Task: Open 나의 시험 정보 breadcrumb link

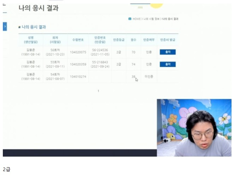Action: pos(151,19)
